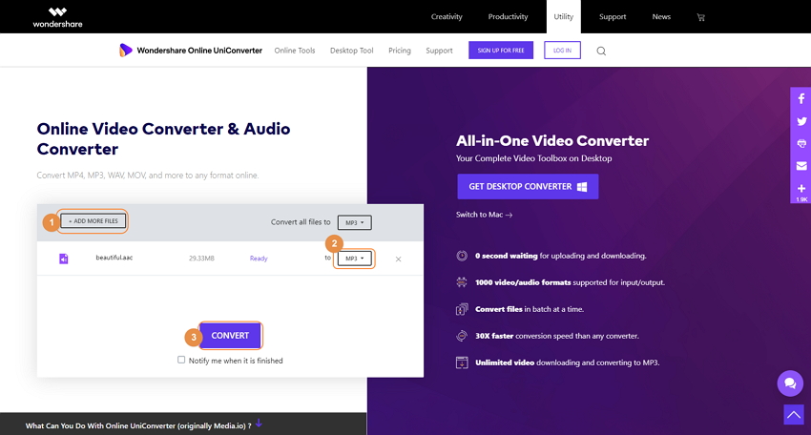Screen dimensions: 811x435
Task: Click All-in-One Video Converter heading
Action: [551, 140]
